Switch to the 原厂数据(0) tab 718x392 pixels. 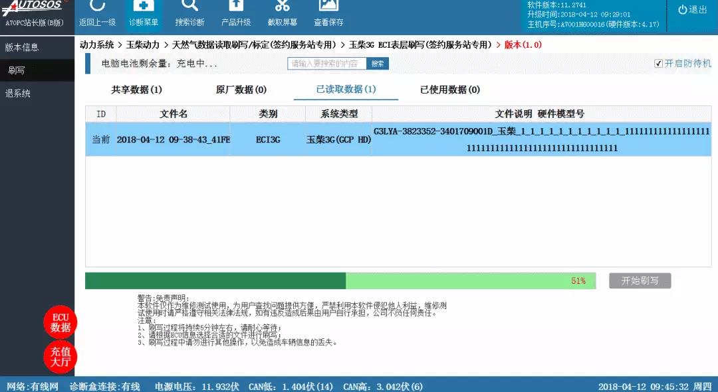coord(241,90)
